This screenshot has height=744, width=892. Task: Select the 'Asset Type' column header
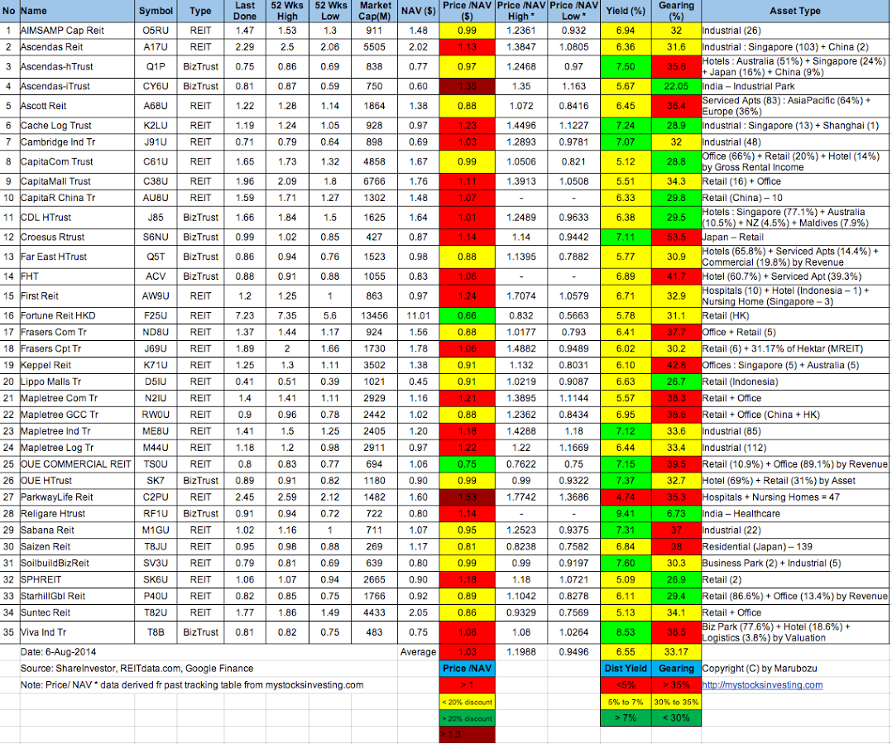tap(794, 12)
